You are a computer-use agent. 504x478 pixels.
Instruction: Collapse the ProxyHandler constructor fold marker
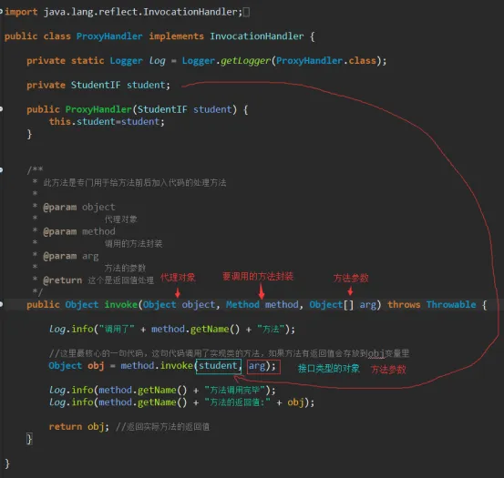pyautogui.click(x=1, y=109)
